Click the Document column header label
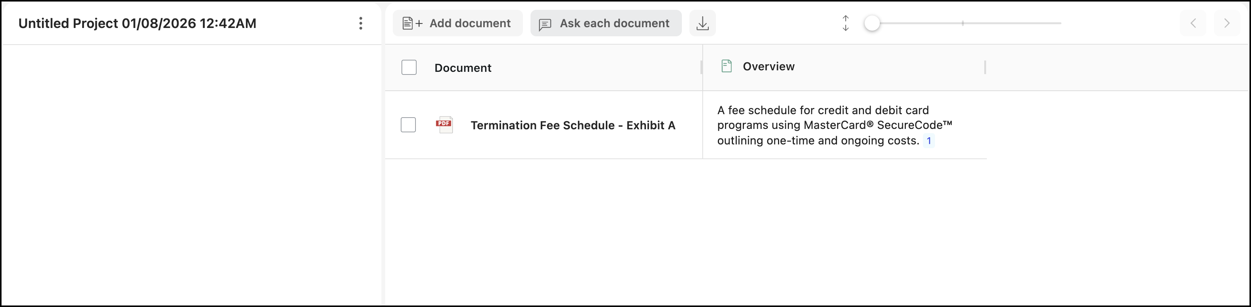Image resolution: width=1251 pixels, height=307 pixels. [x=463, y=68]
